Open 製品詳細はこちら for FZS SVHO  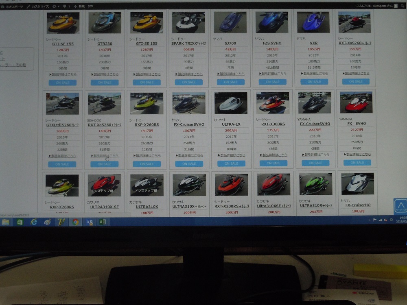pyautogui.click(x=273, y=74)
